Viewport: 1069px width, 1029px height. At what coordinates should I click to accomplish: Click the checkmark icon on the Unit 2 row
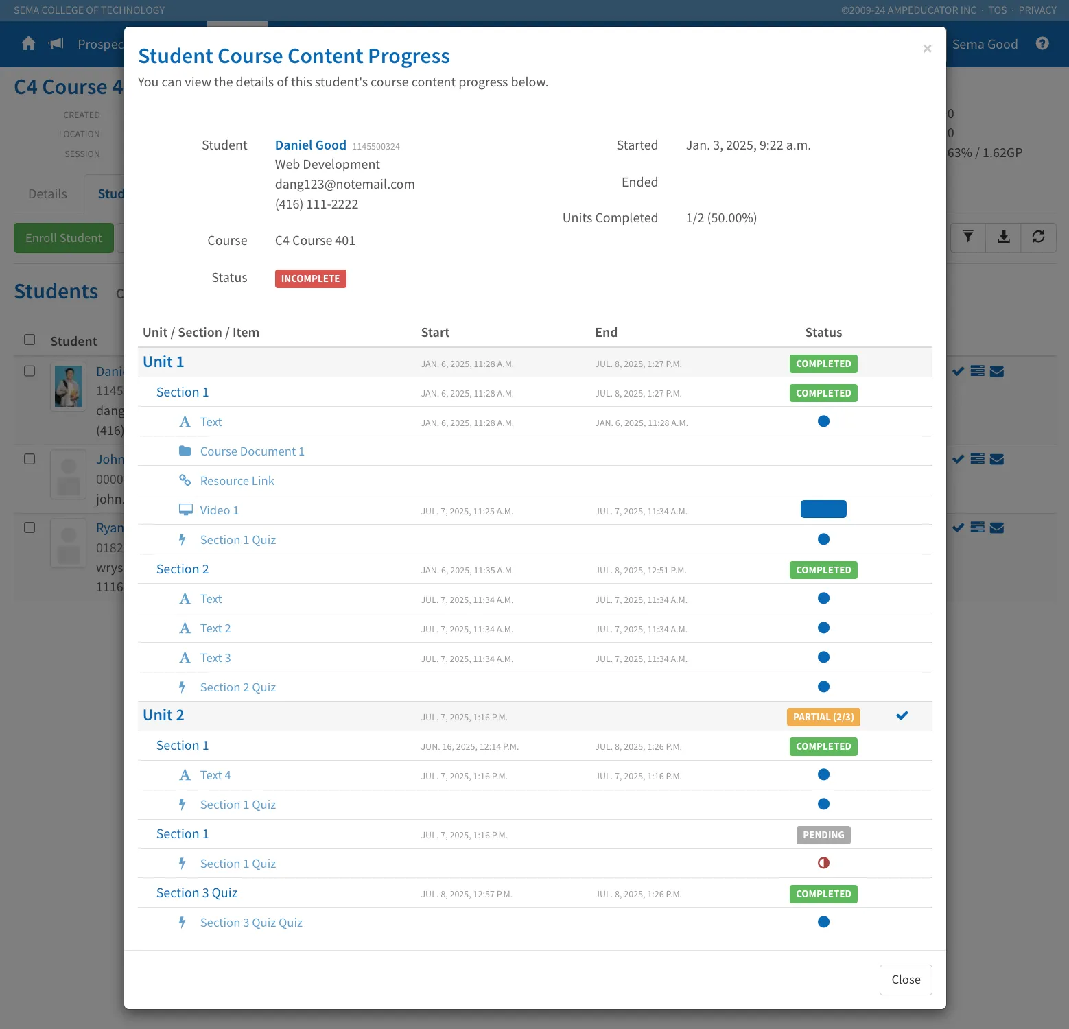coord(902,716)
